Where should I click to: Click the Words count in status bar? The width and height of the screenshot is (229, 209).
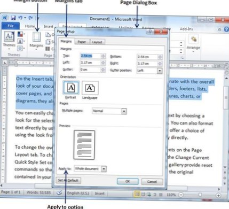pyautogui.click(x=38, y=192)
